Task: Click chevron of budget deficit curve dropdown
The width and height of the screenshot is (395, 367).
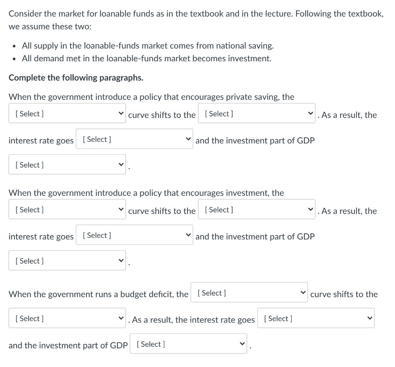Action: click(x=303, y=293)
